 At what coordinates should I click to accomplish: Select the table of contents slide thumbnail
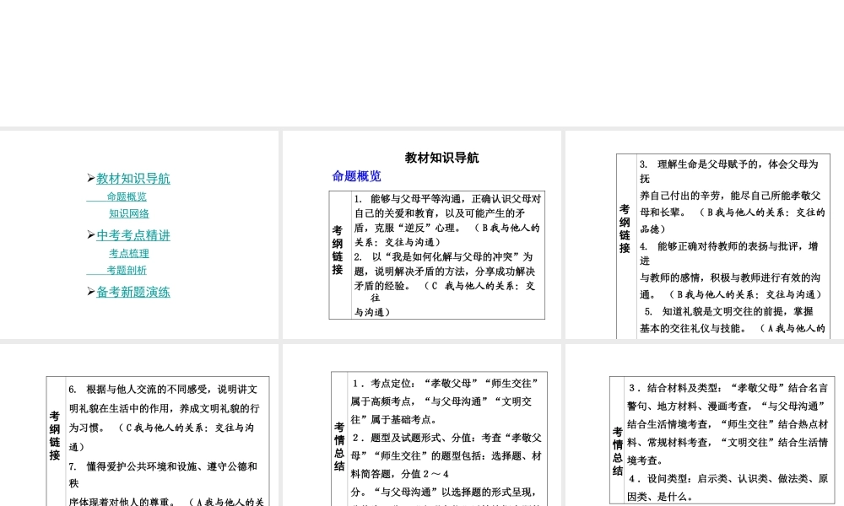click(x=139, y=234)
